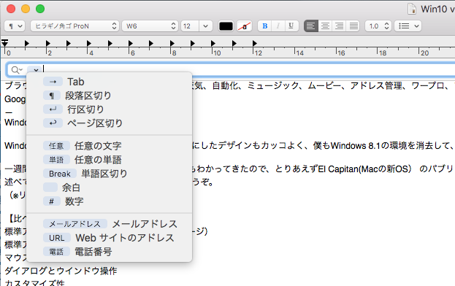Select the 数字 digits pattern
The height and width of the screenshot is (286, 455).
coord(109,201)
